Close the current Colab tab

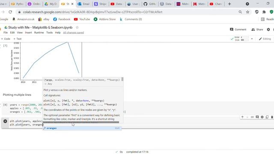click(x=72, y=4)
